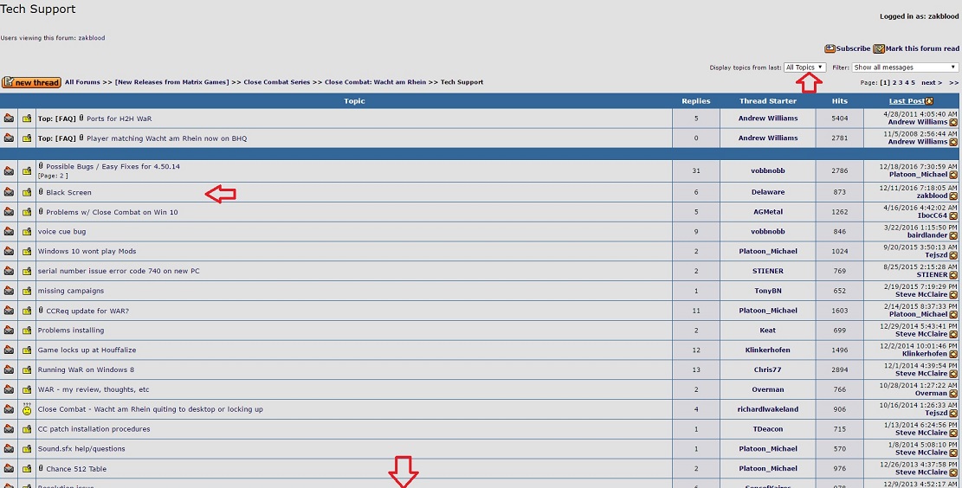
Task: Open last poster IbocC64 profile
Action: tap(932, 215)
